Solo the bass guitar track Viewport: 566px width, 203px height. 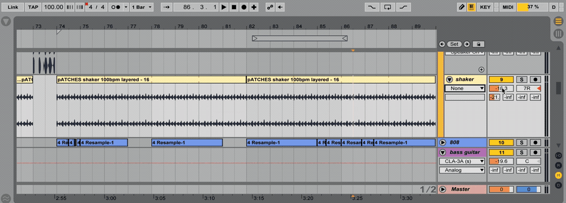tap(521, 152)
